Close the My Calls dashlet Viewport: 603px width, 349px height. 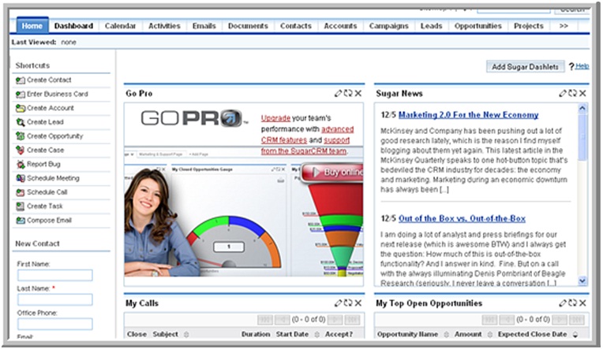coord(358,303)
